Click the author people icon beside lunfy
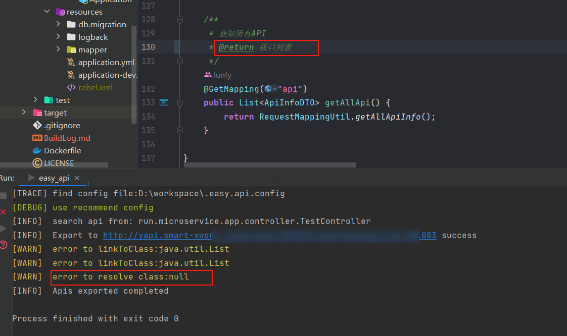The width and height of the screenshot is (567, 336). 208,75
